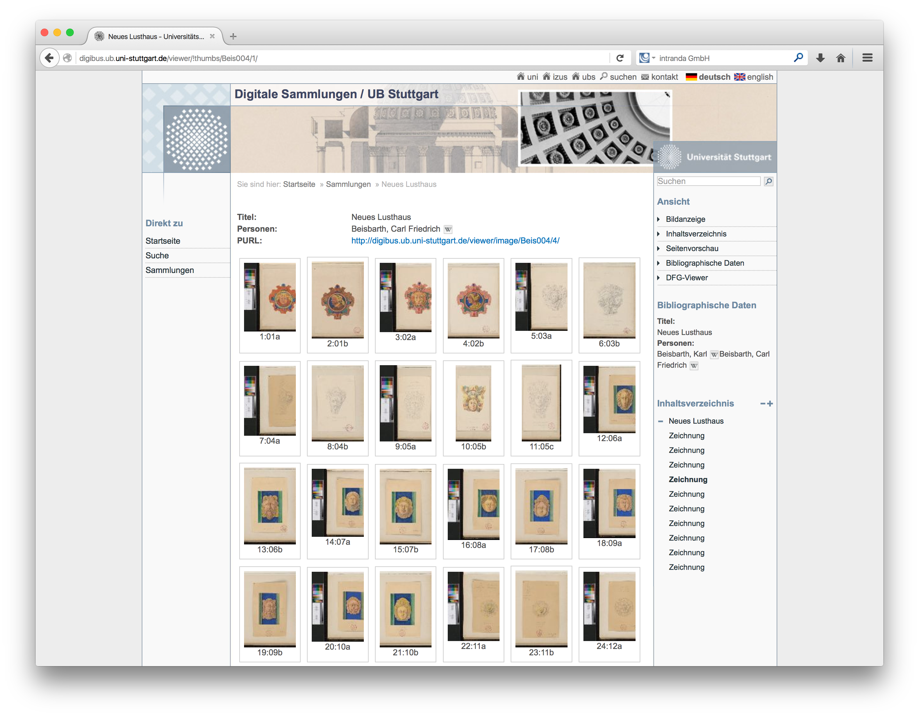
Task: Open Startseite under Direkt zu
Action: point(163,241)
